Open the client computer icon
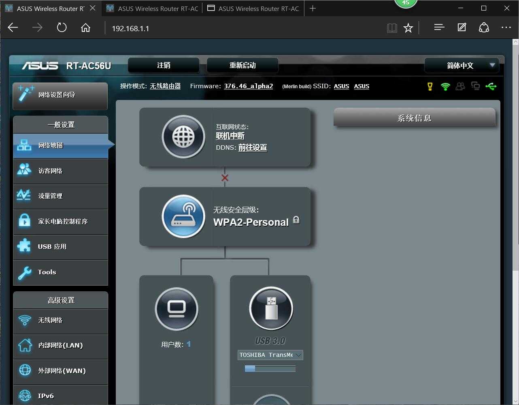Image resolution: width=519 pixels, height=405 pixels. [177, 309]
